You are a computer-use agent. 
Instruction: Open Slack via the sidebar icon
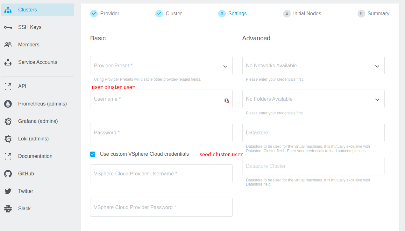click(x=8, y=208)
